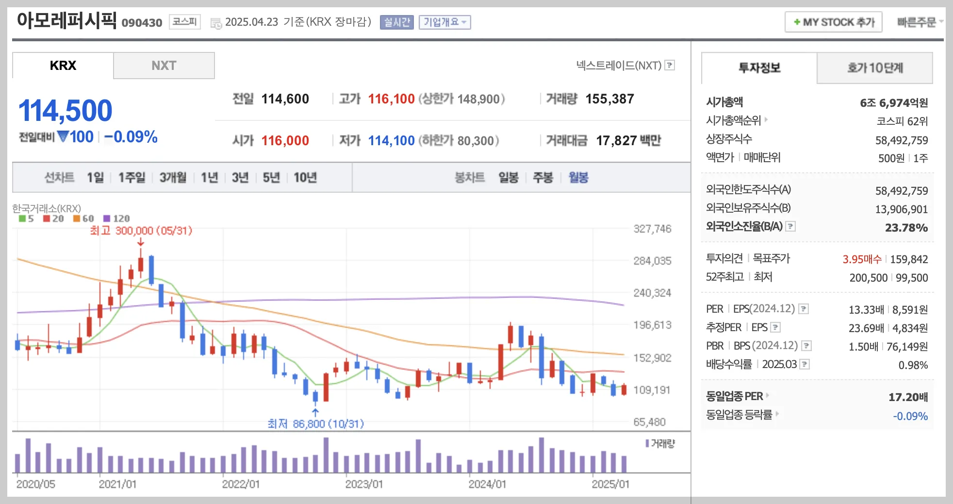The width and height of the screenshot is (953, 504).
Task: Click the orange 60-day moving average swatch
Action: coord(77,218)
